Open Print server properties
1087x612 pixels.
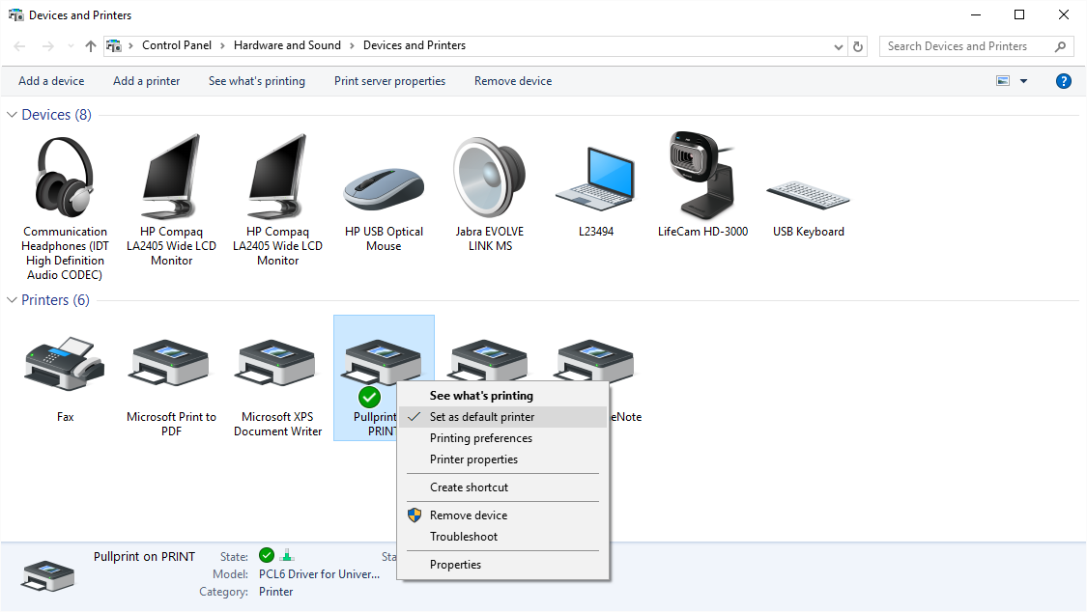[x=389, y=81]
